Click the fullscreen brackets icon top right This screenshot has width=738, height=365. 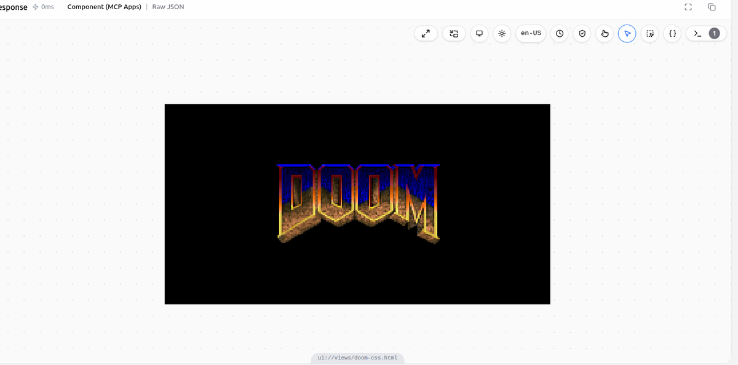pyautogui.click(x=688, y=7)
